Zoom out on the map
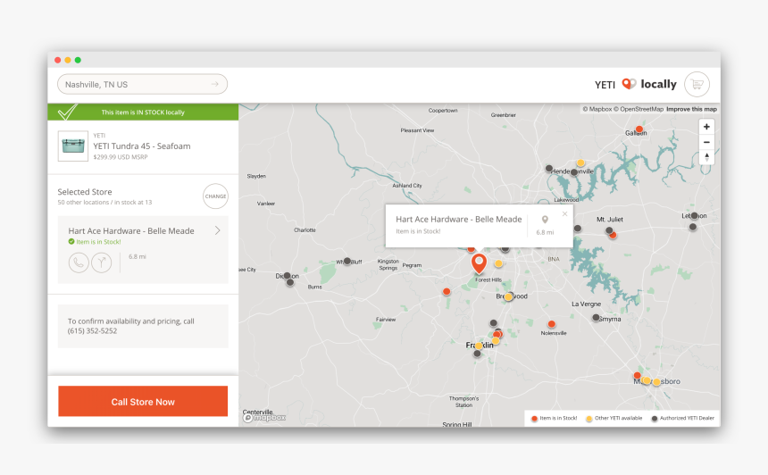This screenshot has height=475, width=768. click(706, 142)
